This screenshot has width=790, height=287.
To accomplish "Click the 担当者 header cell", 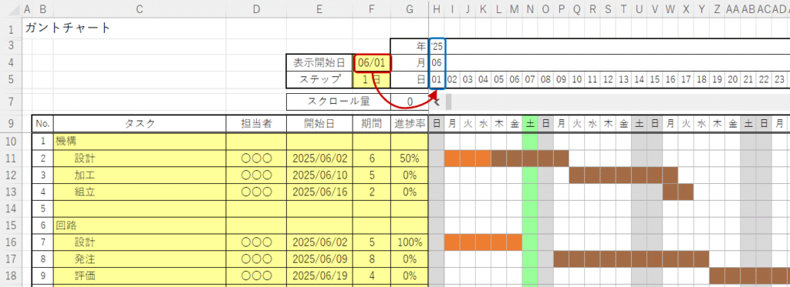I will (256, 124).
